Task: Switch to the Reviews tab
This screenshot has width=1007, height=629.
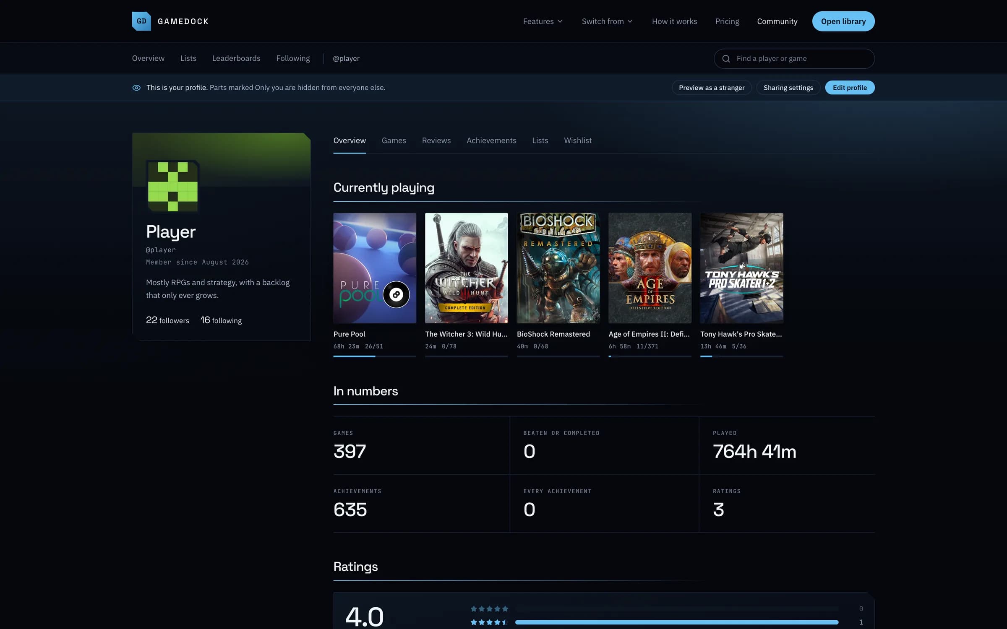Action: tap(436, 140)
